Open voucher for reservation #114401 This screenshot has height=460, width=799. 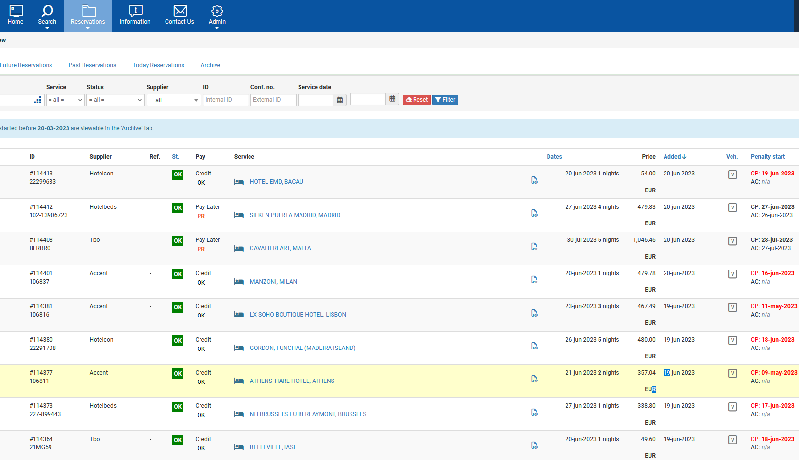pyautogui.click(x=732, y=274)
